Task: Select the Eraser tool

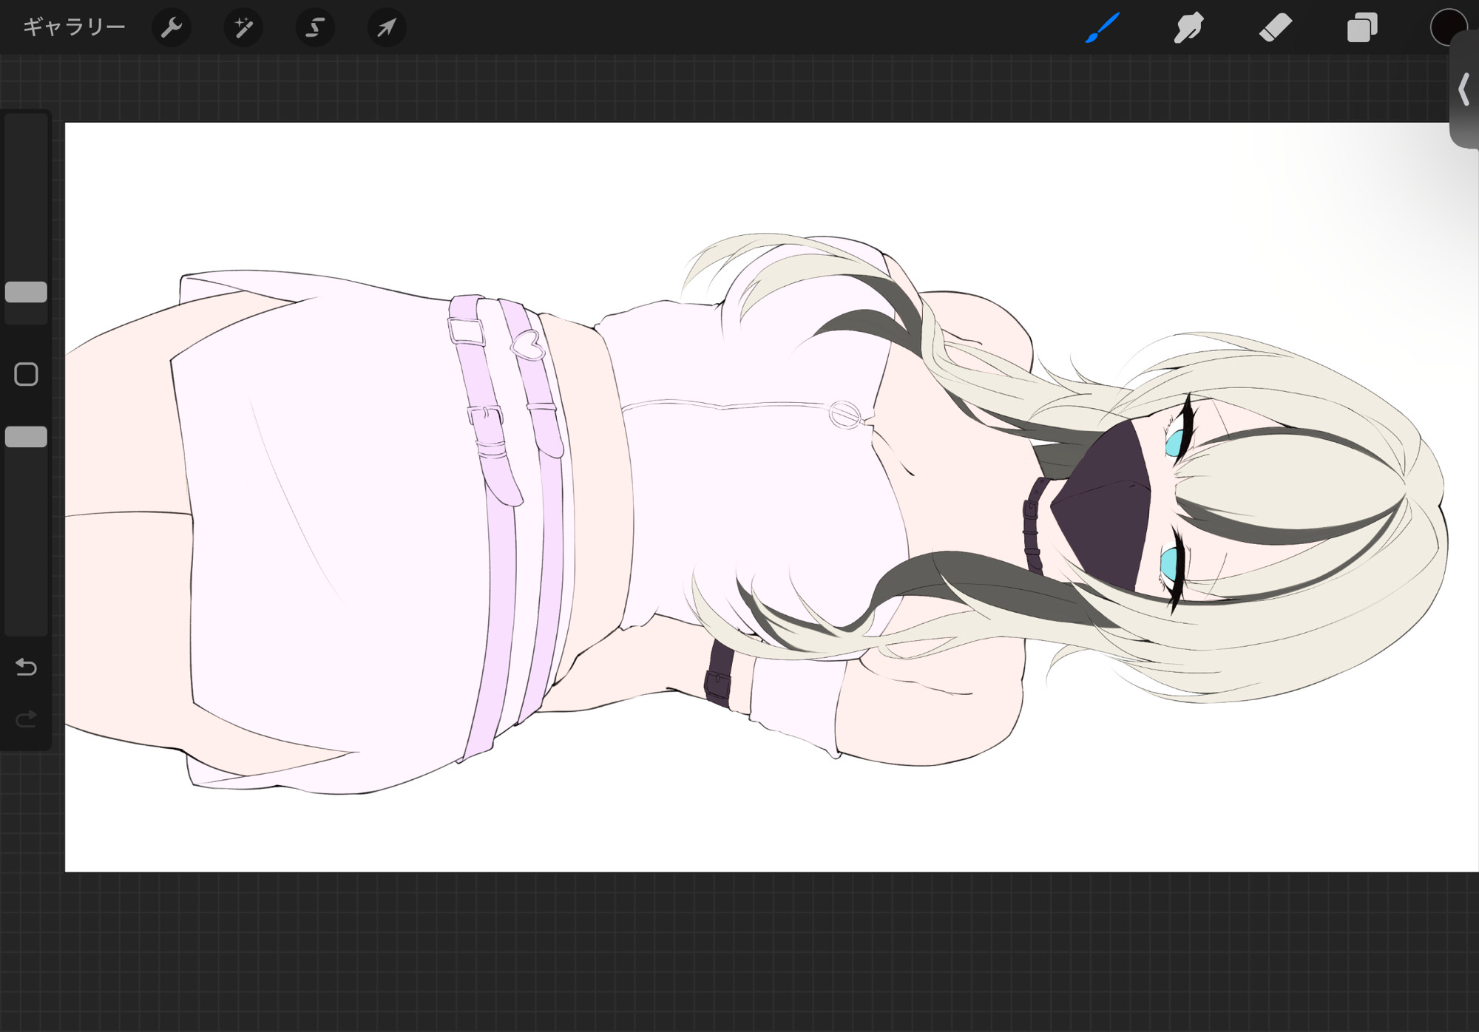Action: [1276, 27]
